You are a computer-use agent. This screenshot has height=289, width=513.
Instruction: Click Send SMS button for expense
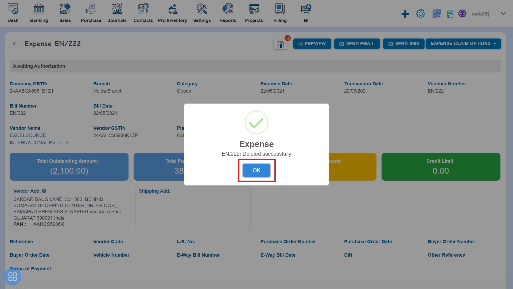pyautogui.click(x=404, y=44)
